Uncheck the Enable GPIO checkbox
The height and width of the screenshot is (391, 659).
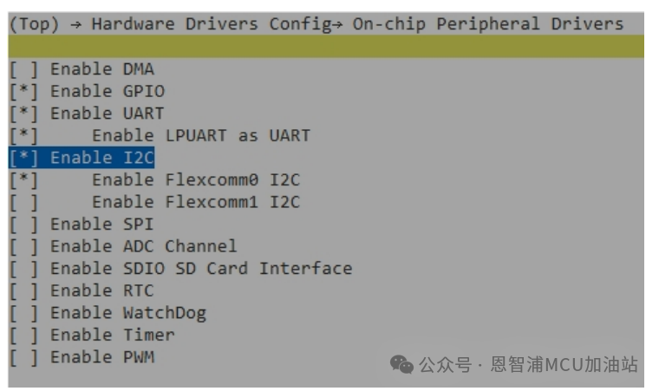[x=23, y=91]
